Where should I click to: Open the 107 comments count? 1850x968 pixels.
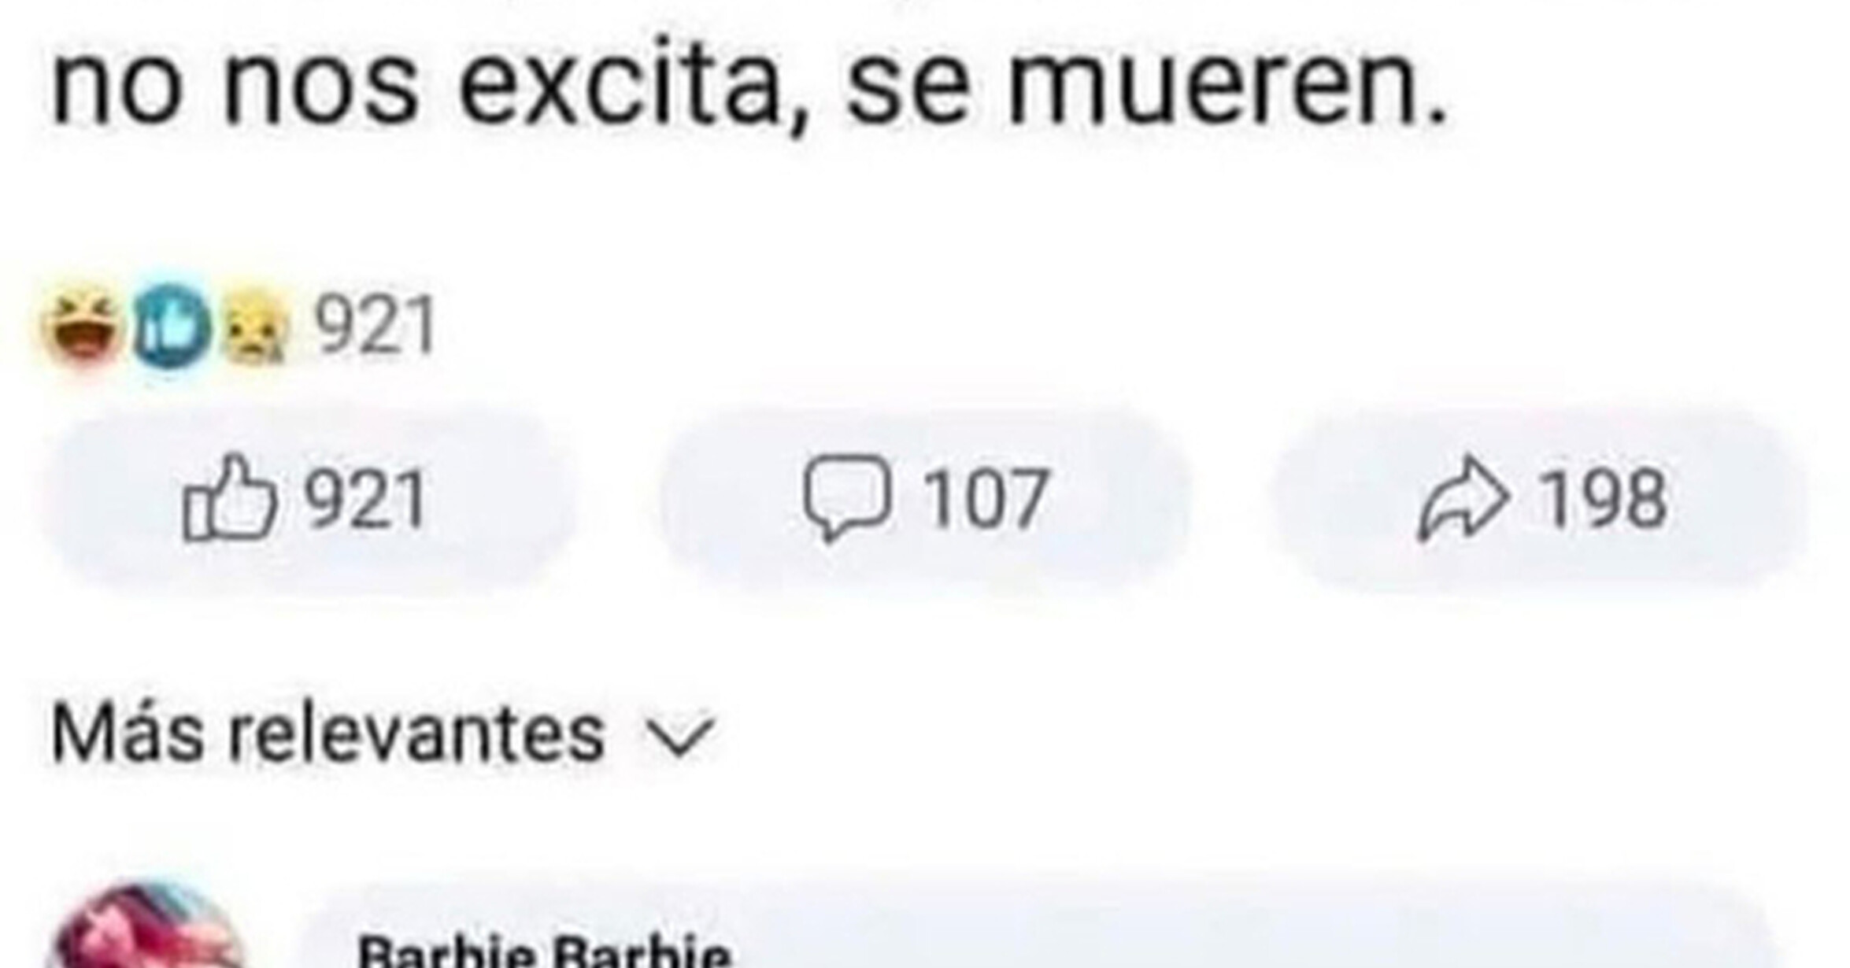[x=986, y=498]
